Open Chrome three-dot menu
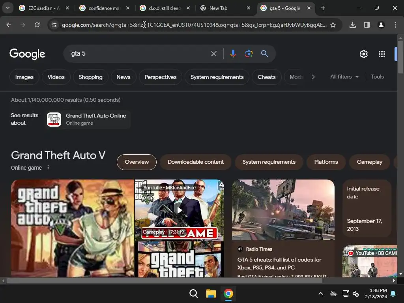404x303 pixels. point(395,25)
